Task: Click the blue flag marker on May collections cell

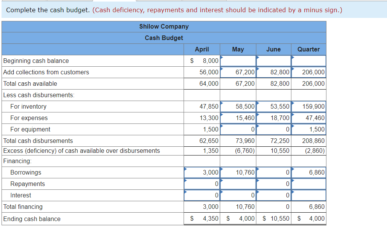Action: (x=221, y=70)
